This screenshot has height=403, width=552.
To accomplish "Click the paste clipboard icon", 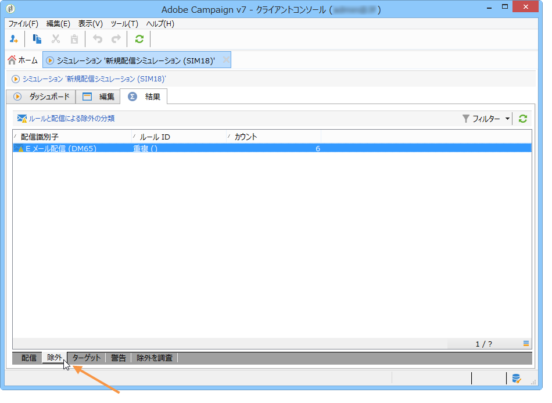I will (x=74, y=39).
